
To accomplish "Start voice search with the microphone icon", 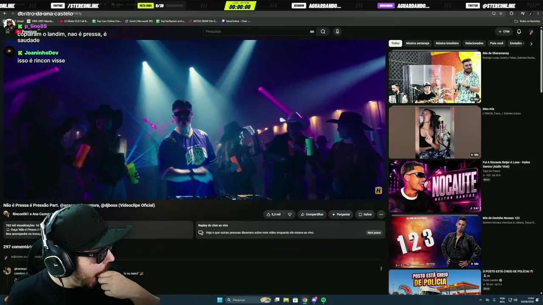I will pyautogui.click(x=337, y=31).
